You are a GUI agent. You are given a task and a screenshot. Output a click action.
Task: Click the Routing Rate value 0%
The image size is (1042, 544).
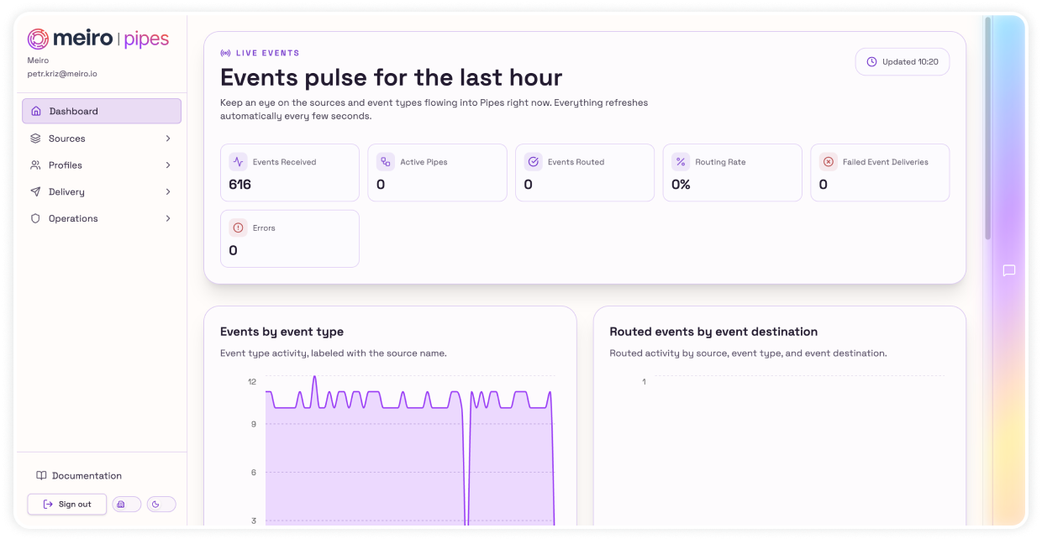[x=681, y=185]
